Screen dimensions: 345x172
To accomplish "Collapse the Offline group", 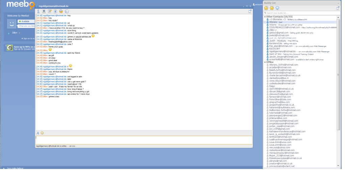I will [265, 62].
